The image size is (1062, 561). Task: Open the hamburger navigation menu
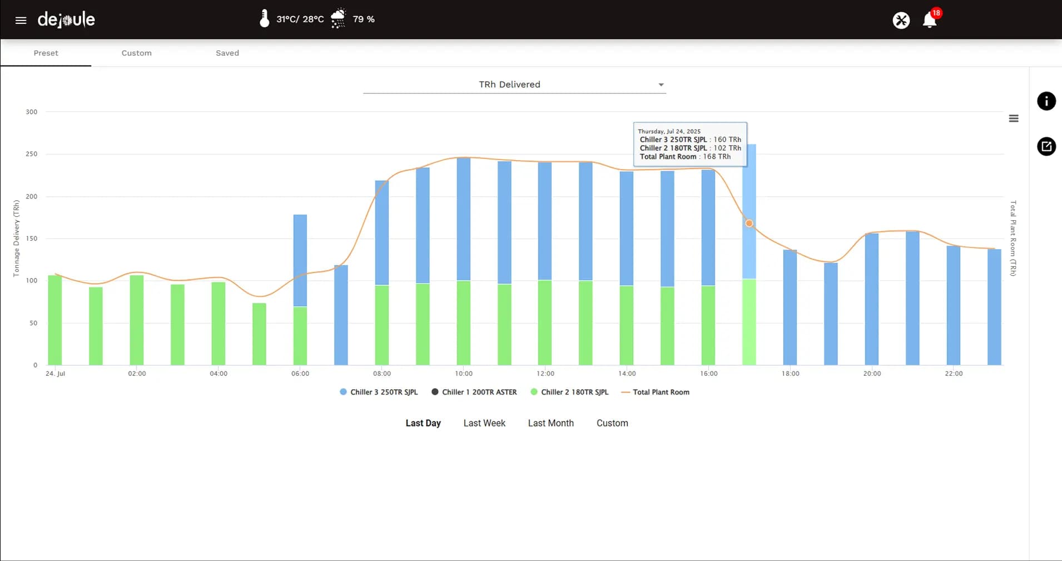(21, 21)
